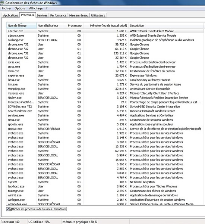
Task: Open the Utilisateurs tab
Action: [98, 15]
